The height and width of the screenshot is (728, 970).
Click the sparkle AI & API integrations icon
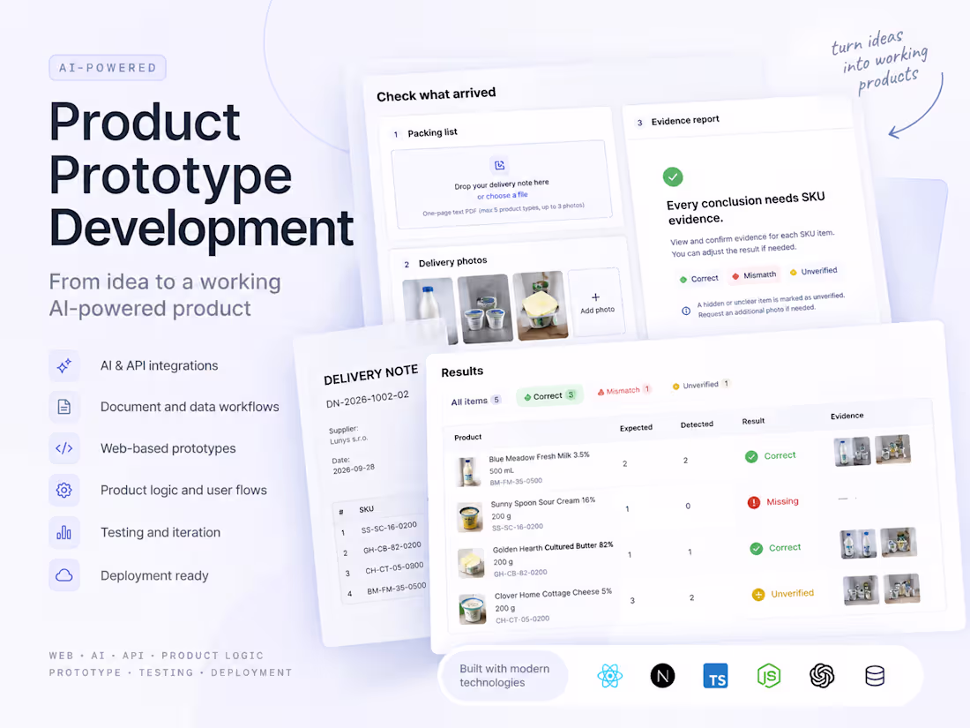[64, 366]
